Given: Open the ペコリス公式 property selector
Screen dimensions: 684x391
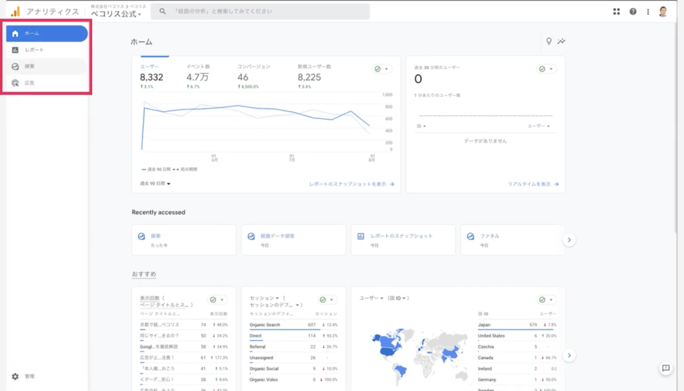Looking at the screenshot, I should (116, 14).
